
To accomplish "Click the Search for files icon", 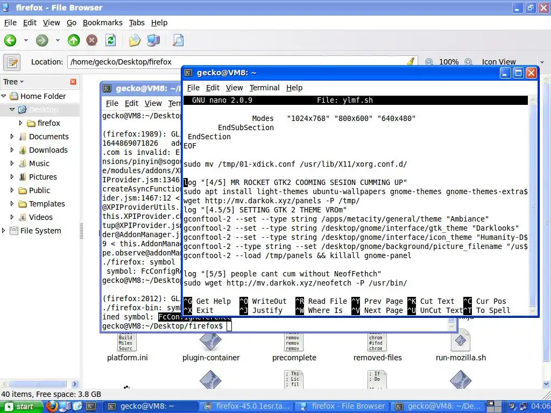I will coord(178,40).
